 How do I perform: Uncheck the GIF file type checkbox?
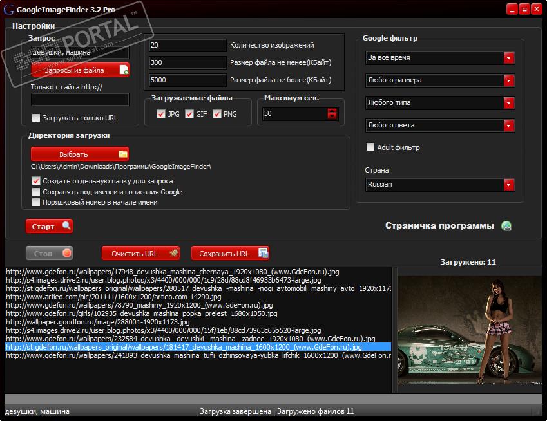point(189,114)
